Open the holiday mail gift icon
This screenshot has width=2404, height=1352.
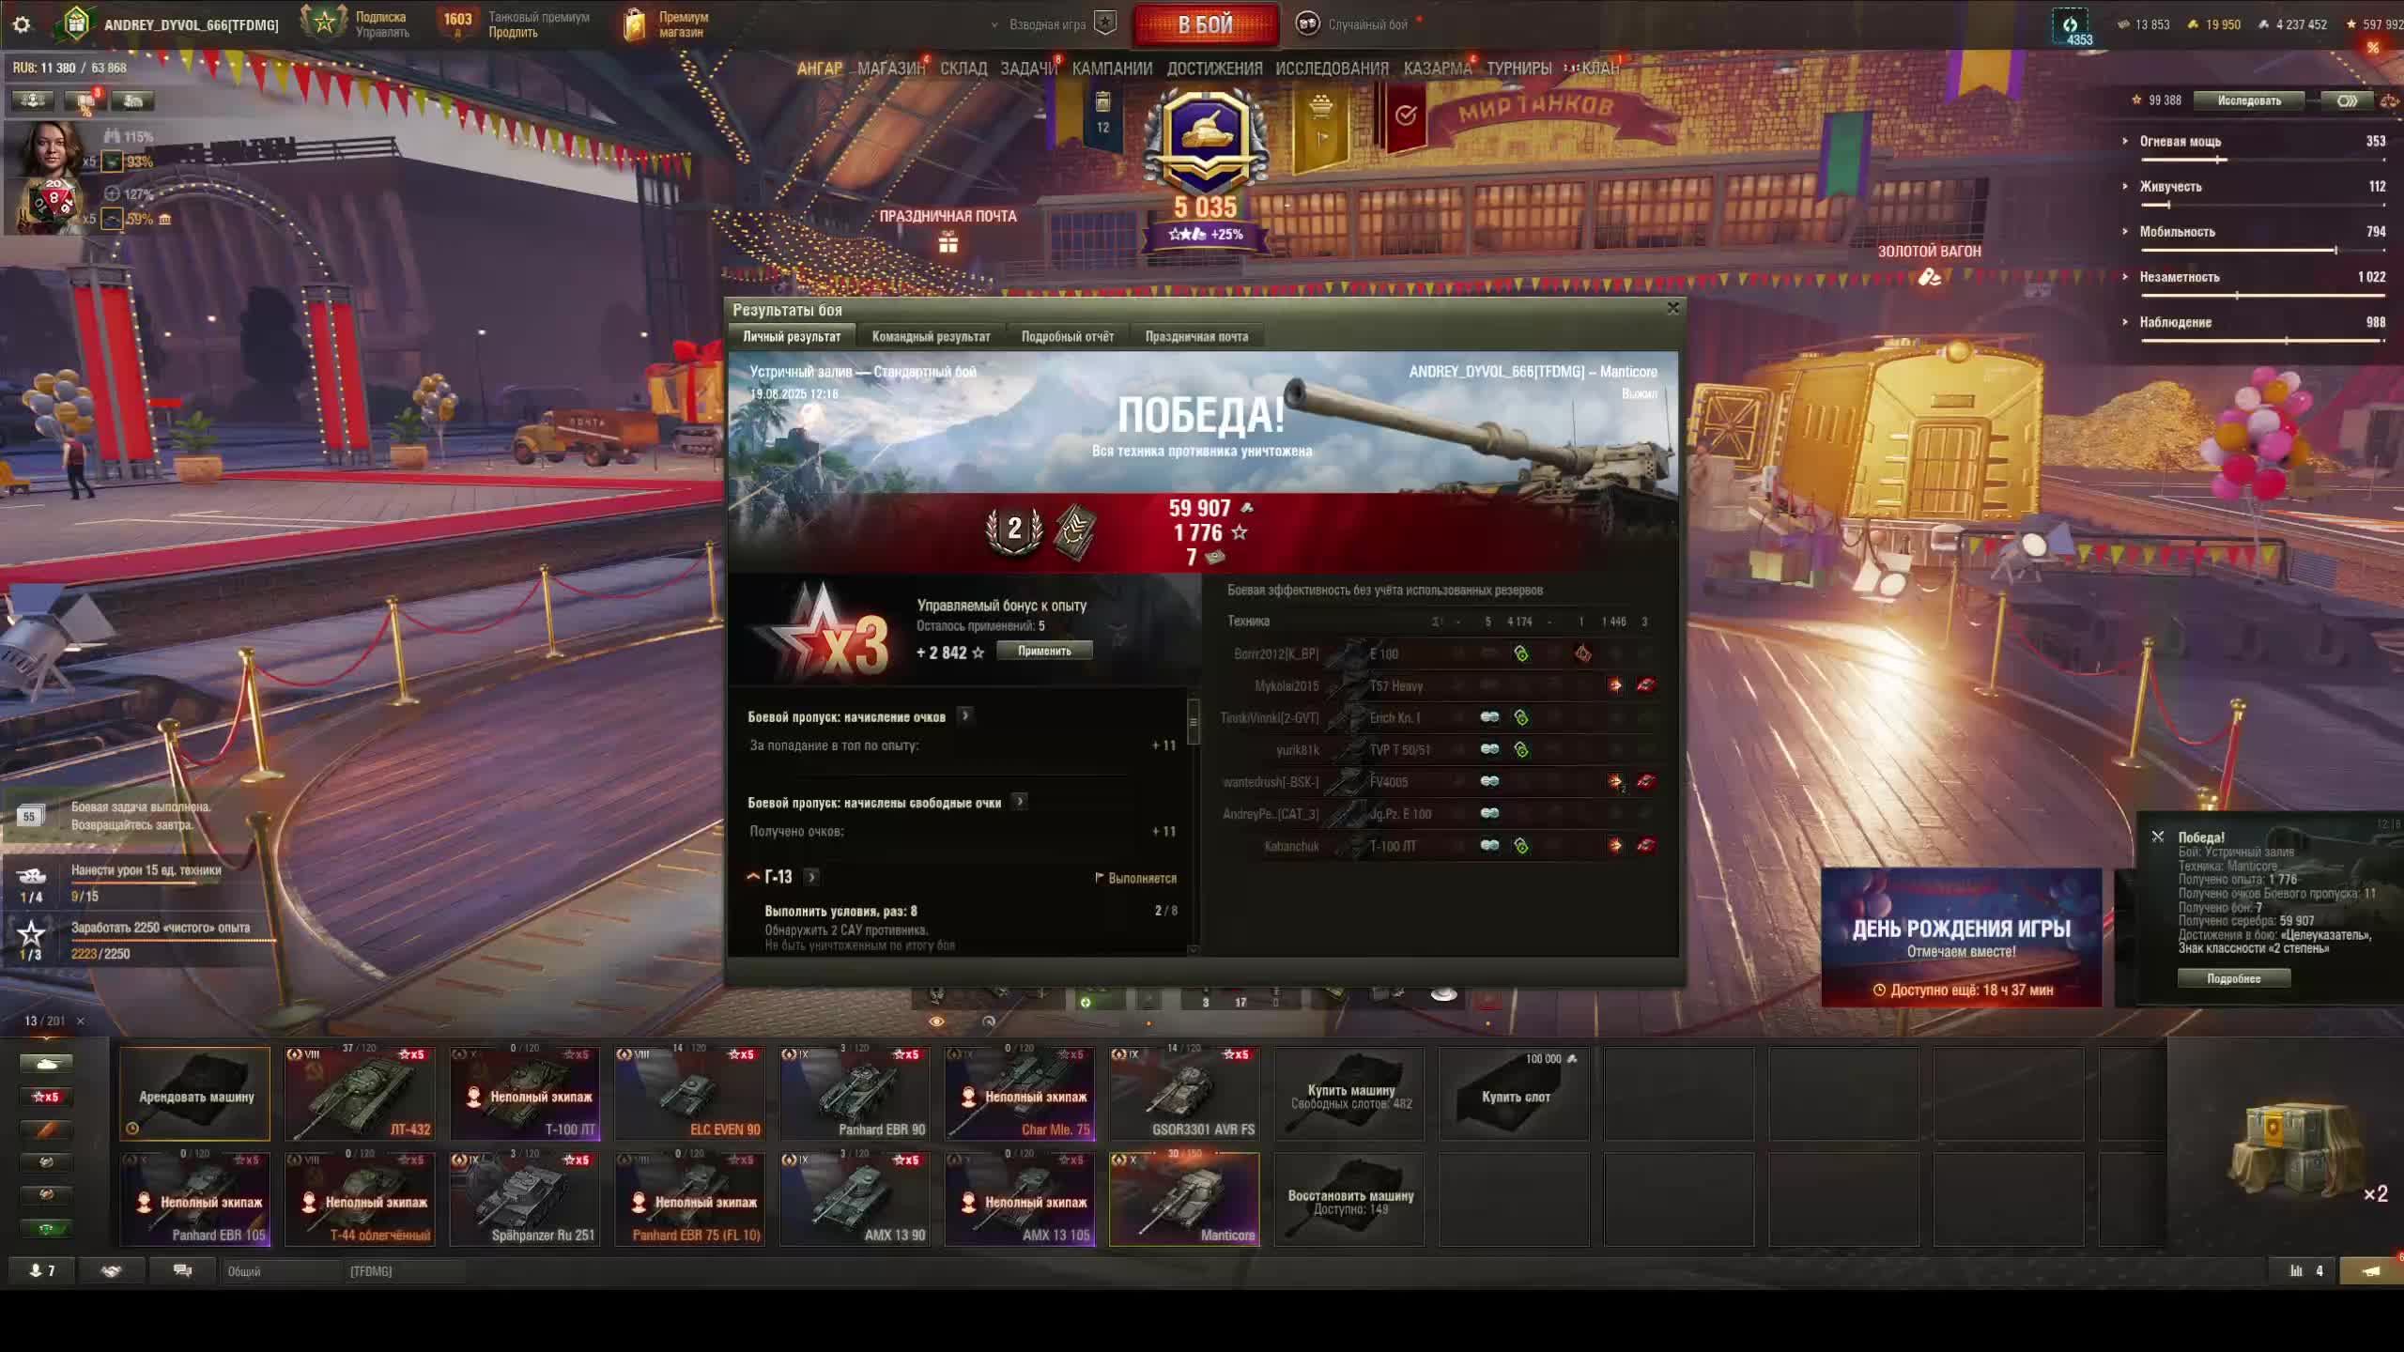(948, 244)
